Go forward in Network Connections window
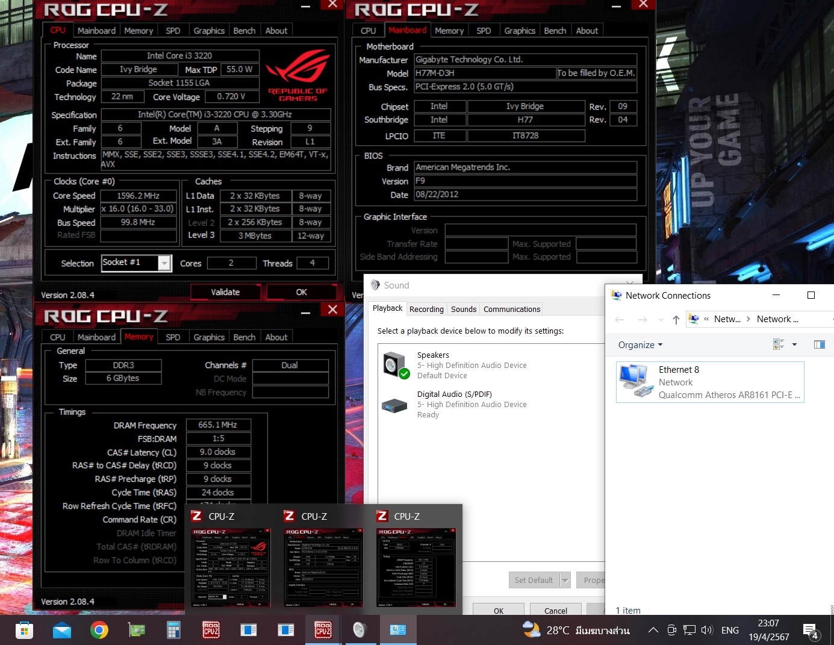Image resolution: width=834 pixels, height=645 pixels. tap(643, 319)
